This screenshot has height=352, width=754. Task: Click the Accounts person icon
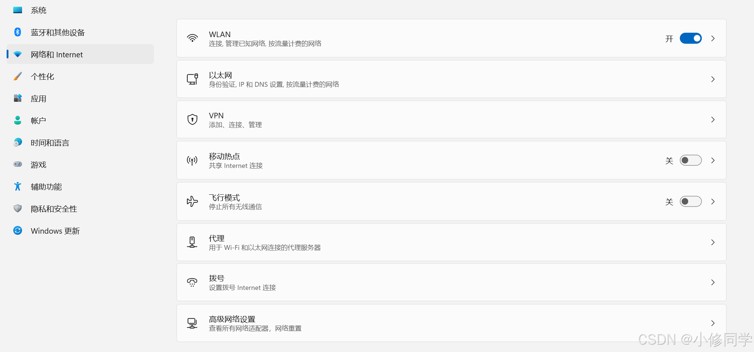(18, 120)
